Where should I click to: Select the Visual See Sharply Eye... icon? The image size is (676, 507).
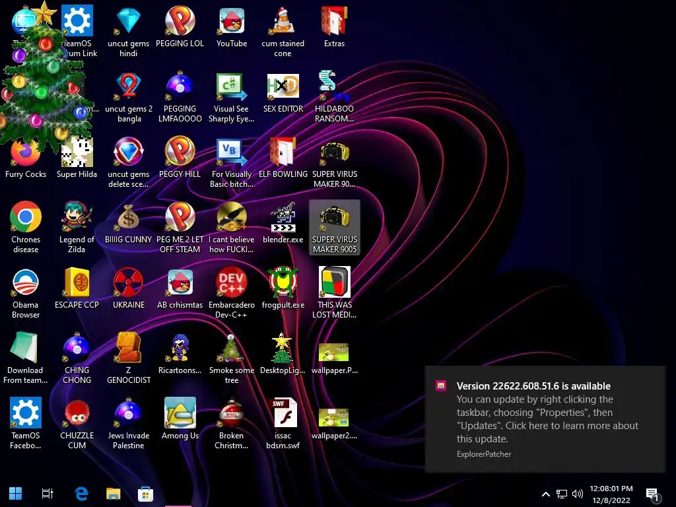232,86
